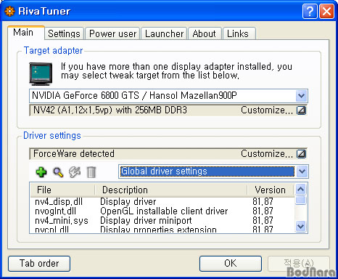The height and width of the screenshot is (279, 338).
Task: Click the Display driver miniport description
Action: tap(146, 220)
